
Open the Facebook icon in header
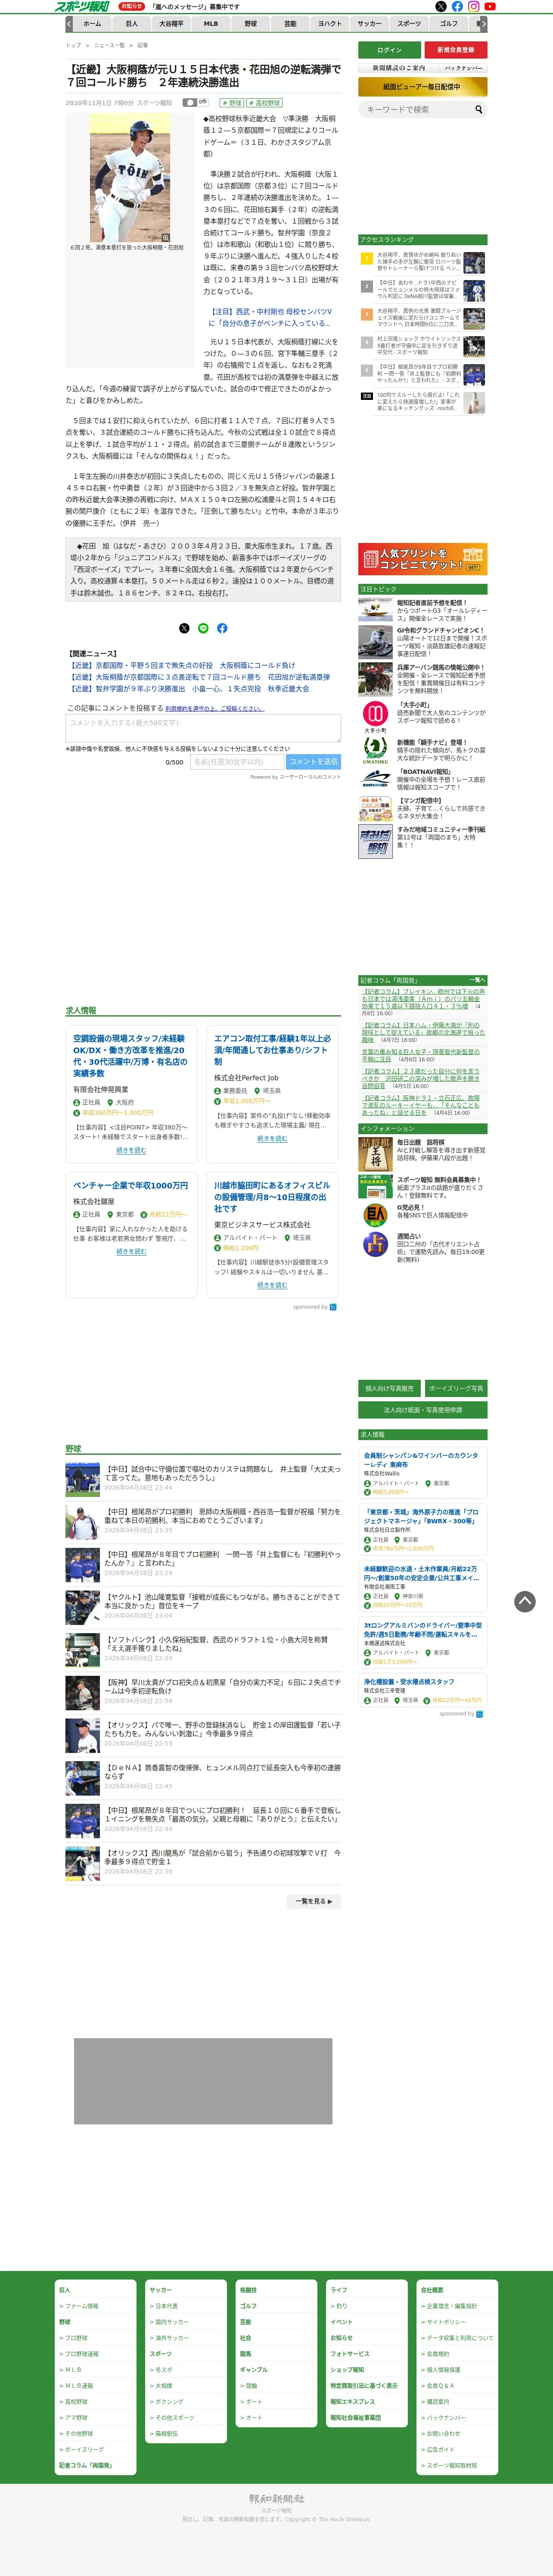pos(457,6)
